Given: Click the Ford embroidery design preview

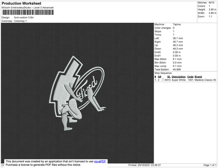Looking at the screenshot, I should tap(77, 93).
